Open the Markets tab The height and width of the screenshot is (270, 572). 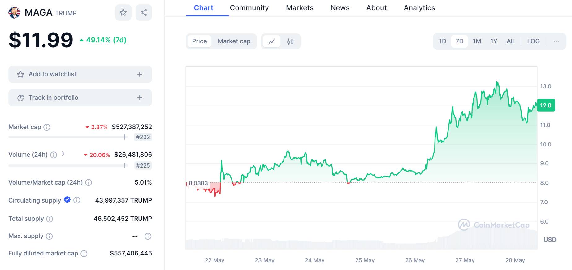(x=300, y=8)
